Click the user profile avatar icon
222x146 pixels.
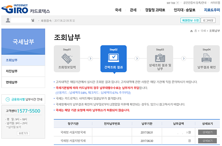pos(8,20)
